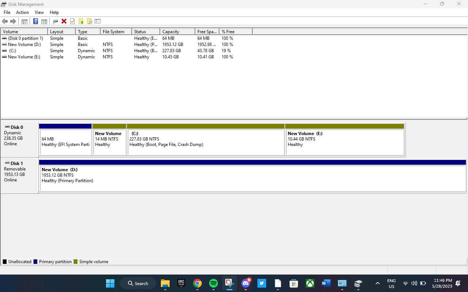This screenshot has height=292, width=468.
Task: Toggle the action pane icon
Action: pyautogui.click(x=44, y=21)
